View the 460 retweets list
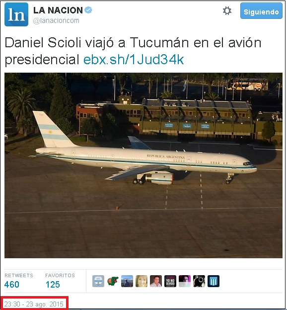 click(12, 285)
